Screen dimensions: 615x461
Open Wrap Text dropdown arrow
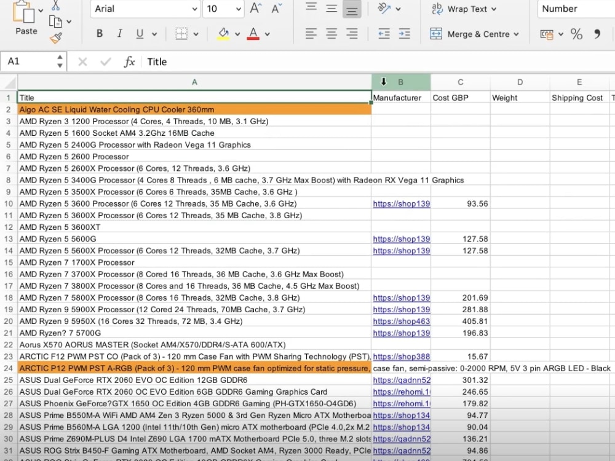(494, 9)
